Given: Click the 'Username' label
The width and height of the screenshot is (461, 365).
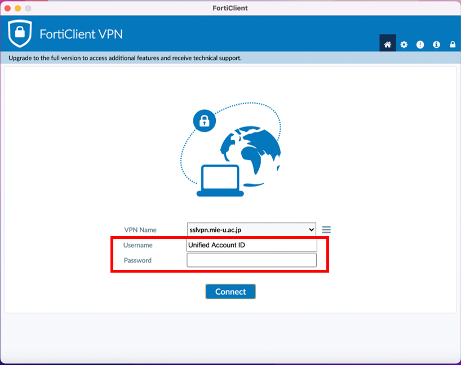Looking at the screenshot, I should tap(138, 245).
